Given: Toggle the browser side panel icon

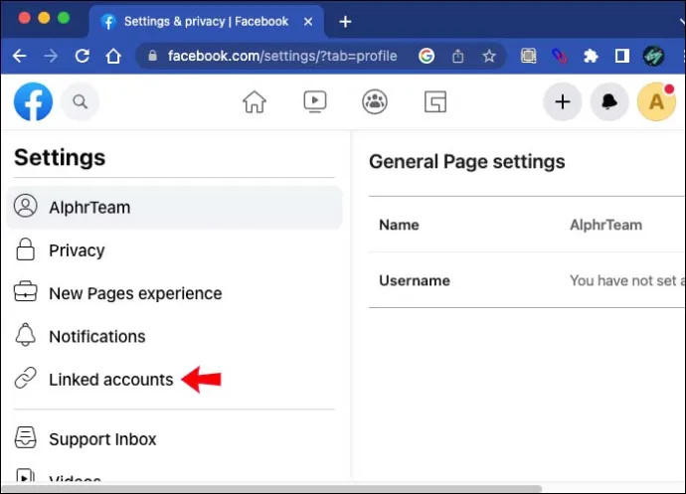Looking at the screenshot, I should [x=621, y=56].
